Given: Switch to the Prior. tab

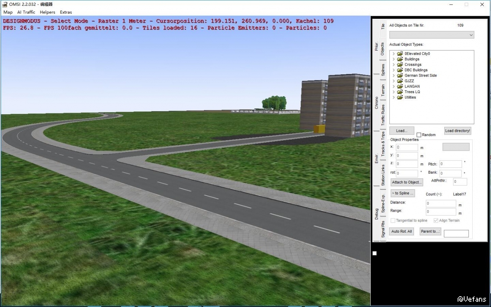Looking at the screenshot, I should coord(376,46).
